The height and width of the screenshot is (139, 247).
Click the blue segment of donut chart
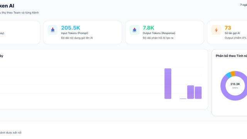(x=229, y=75)
